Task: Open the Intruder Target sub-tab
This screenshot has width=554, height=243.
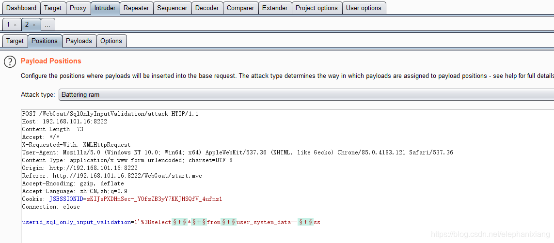Action: 15,41
